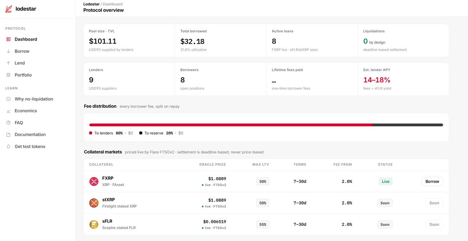Click the black To reserve legend swatch

(141, 133)
